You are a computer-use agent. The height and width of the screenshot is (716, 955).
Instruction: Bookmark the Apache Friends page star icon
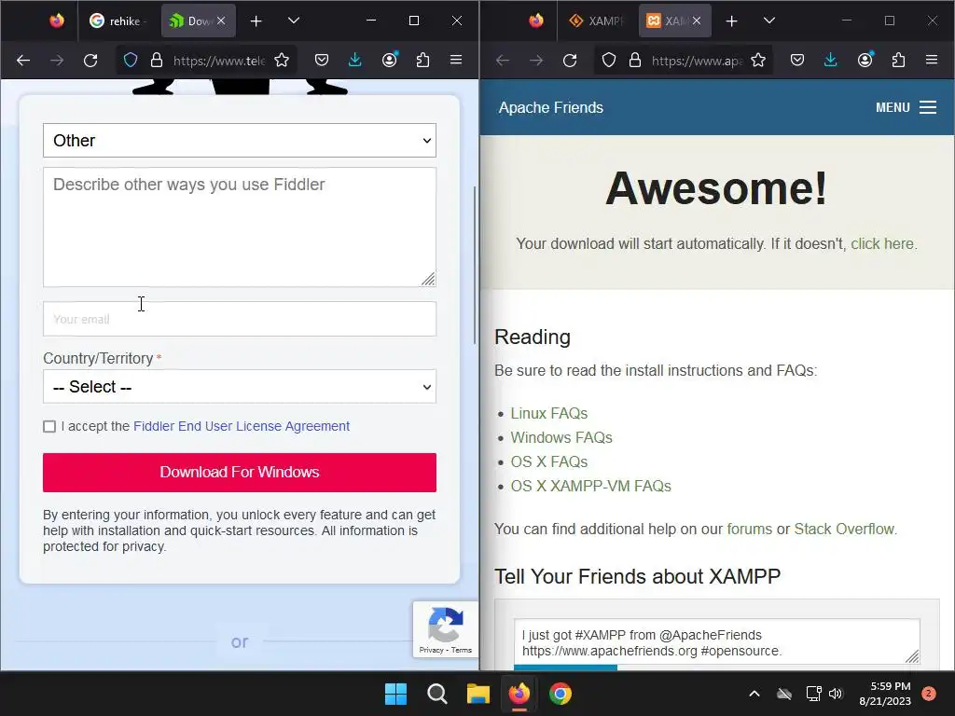(x=758, y=61)
